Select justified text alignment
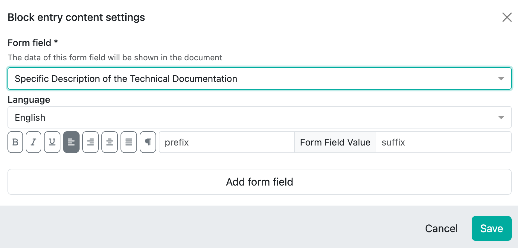The height and width of the screenshot is (248, 518). point(129,142)
